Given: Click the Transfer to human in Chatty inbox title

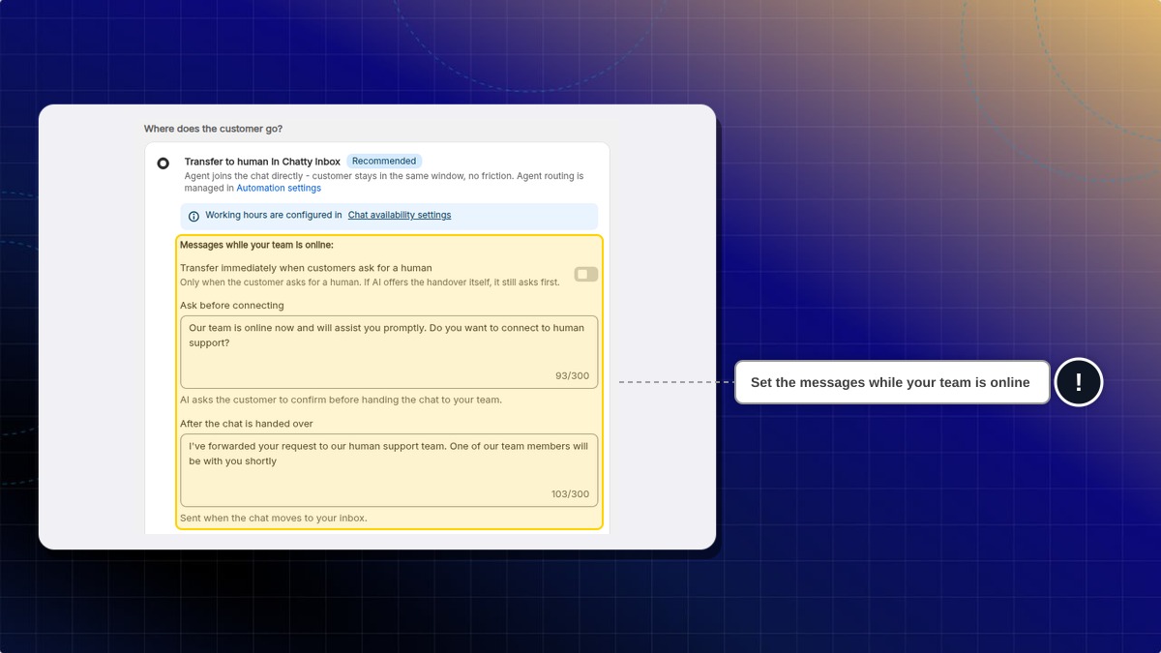Looking at the screenshot, I should [x=262, y=162].
